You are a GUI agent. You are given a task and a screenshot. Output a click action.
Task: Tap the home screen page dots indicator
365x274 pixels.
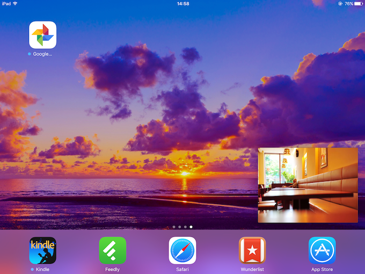pos(182,227)
